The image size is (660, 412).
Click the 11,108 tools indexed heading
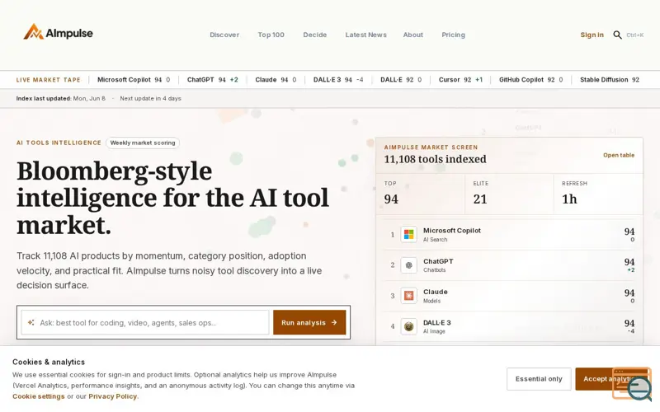pos(435,159)
